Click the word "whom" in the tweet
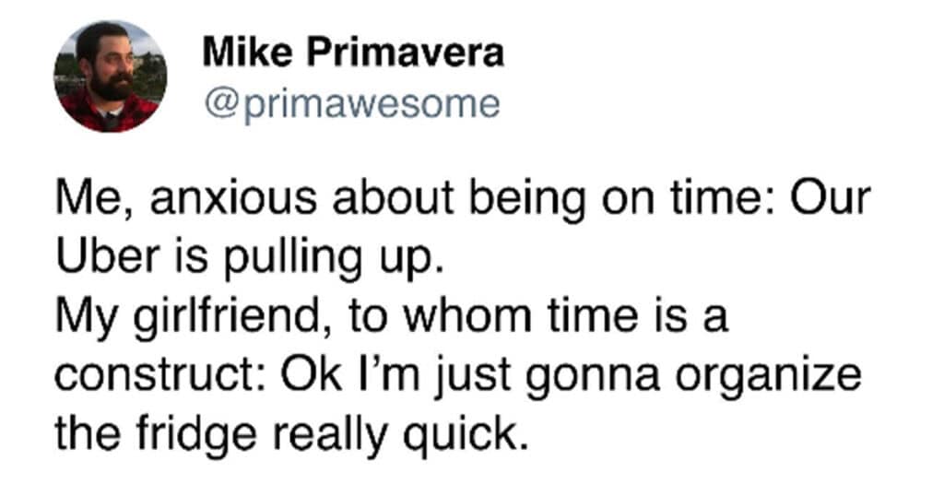Viewport: 944px width, 496px height. click(x=466, y=314)
